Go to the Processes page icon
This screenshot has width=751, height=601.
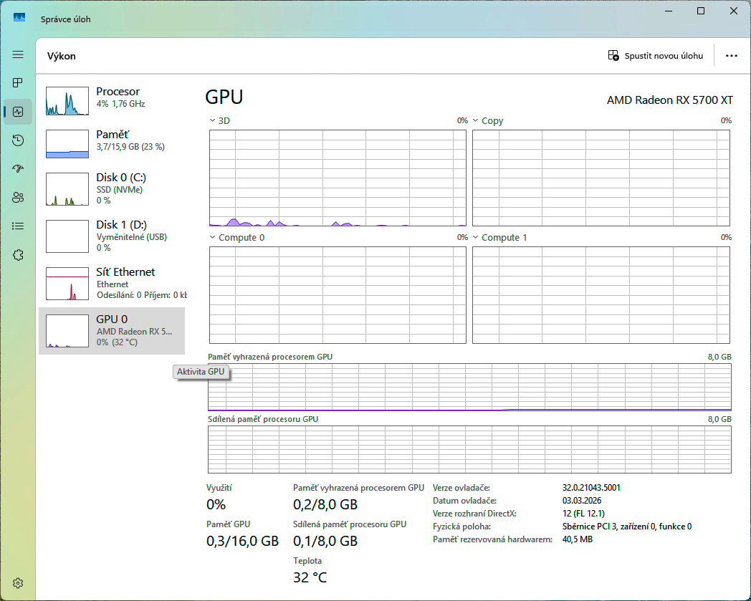click(x=18, y=83)
